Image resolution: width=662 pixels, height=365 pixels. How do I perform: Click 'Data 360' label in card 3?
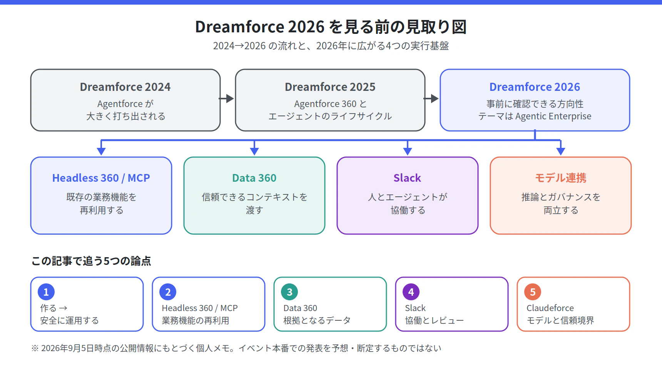[300, 308]
